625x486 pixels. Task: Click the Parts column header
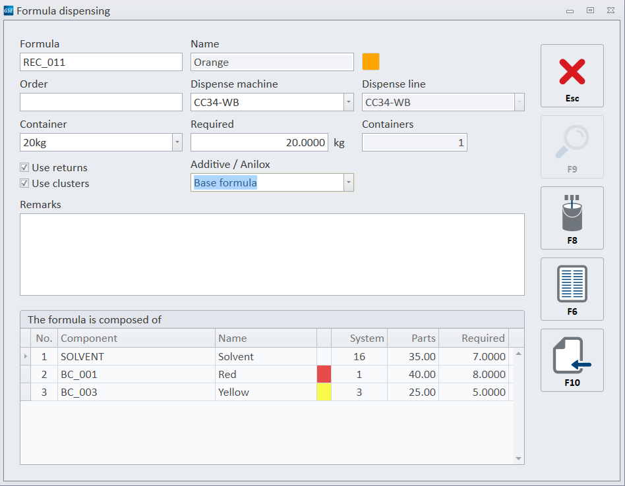[x=413, y=338]
